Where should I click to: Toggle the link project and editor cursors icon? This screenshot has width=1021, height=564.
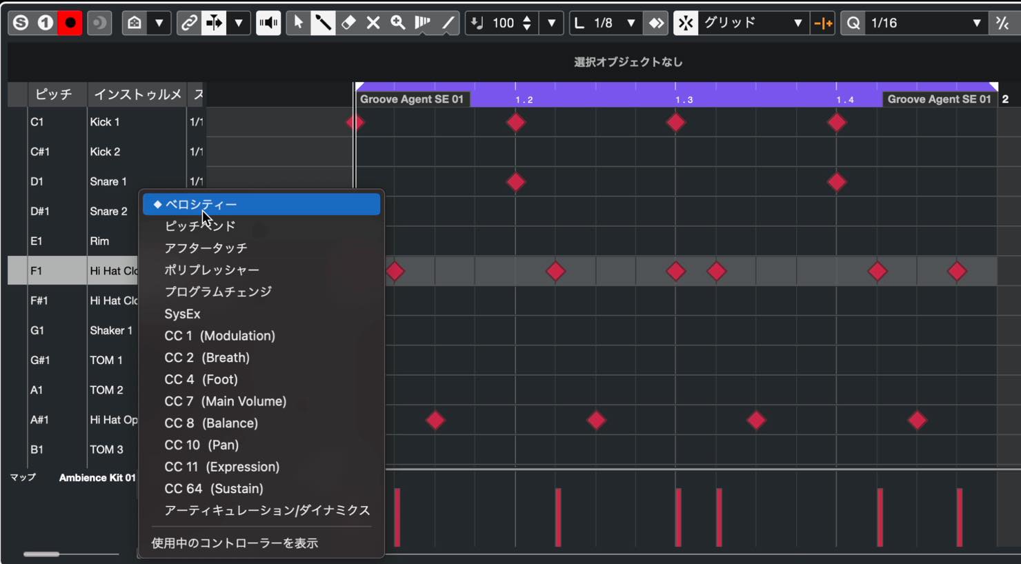[x=188, y=23]
